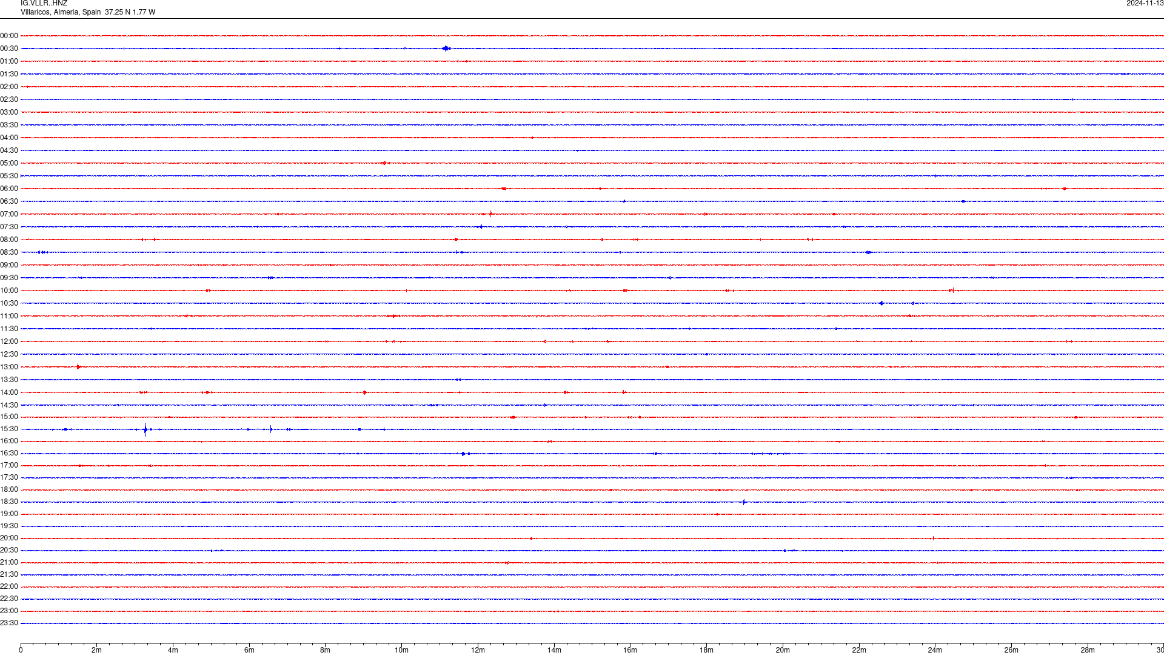Select the 03:00 trace time label
Viewport: 1164px width, 655px height.
click(x=9, y=112)
